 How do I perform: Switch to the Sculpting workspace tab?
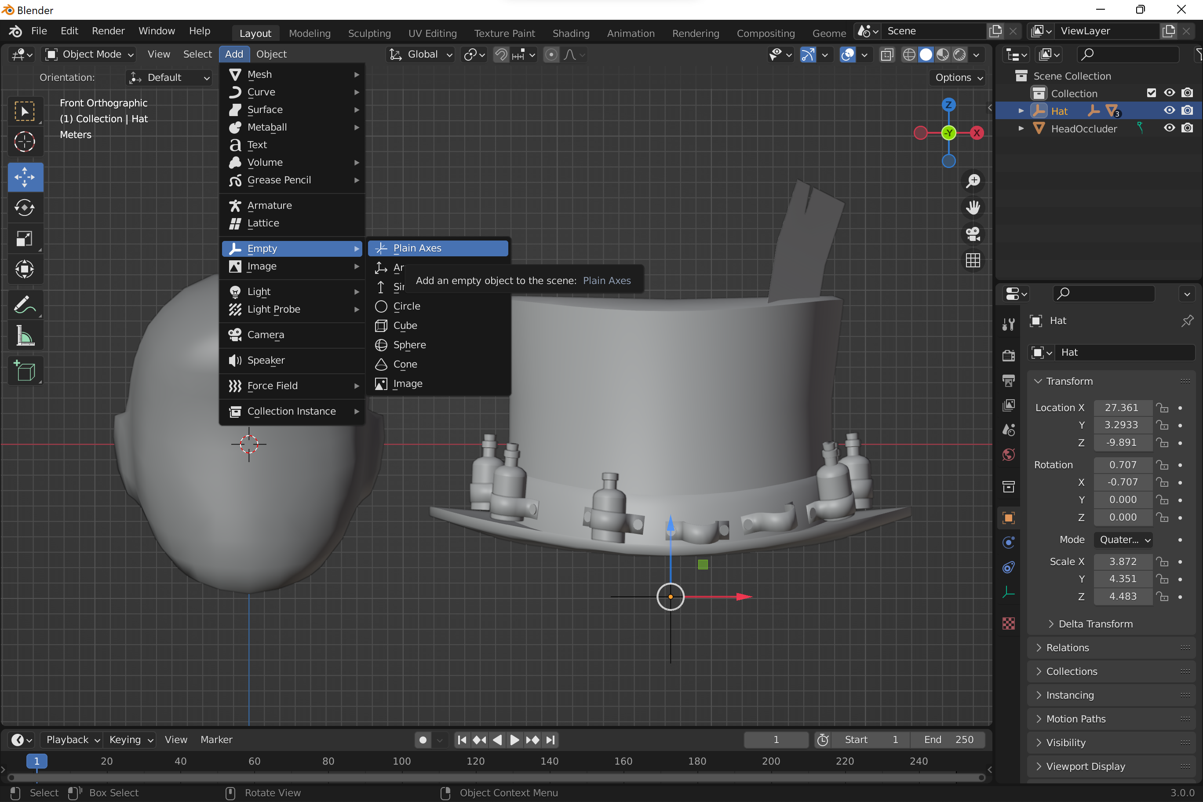coord(369,33)
